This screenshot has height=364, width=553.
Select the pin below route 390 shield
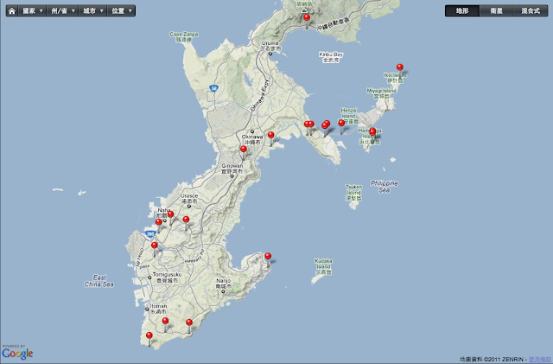point(155,245)
